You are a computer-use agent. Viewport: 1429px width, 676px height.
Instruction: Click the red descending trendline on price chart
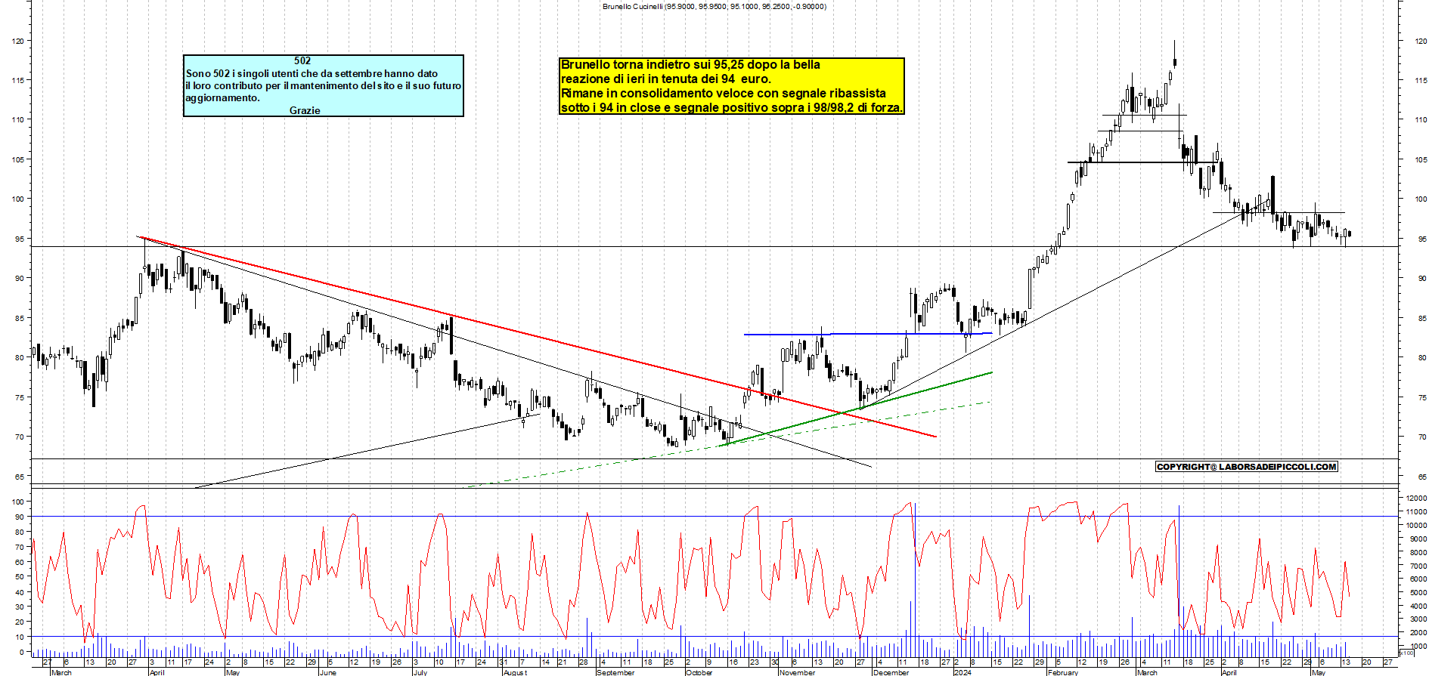538,337
